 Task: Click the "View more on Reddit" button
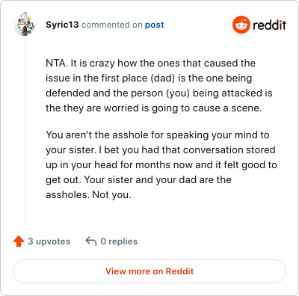[x=149, y=271]
